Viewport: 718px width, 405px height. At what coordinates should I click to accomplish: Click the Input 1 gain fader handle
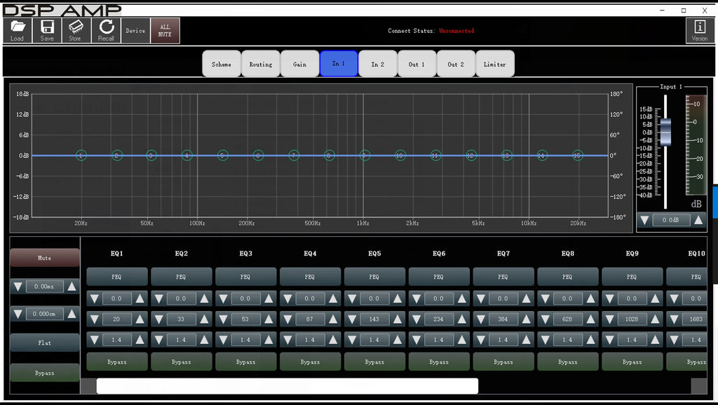pos(665,132)
